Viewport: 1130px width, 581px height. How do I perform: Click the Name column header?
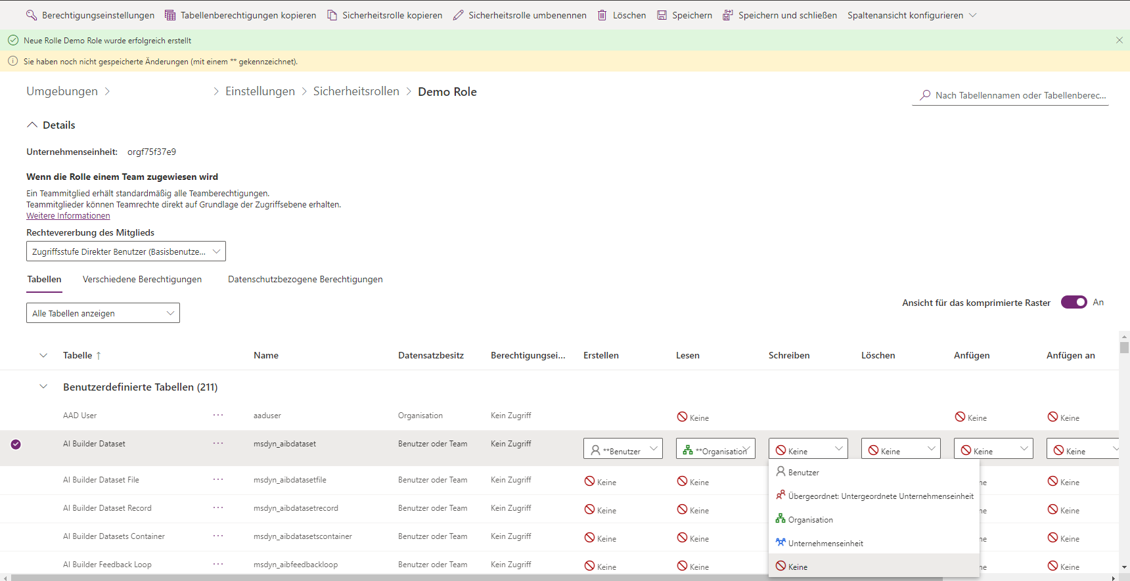[x=266, y=355]
